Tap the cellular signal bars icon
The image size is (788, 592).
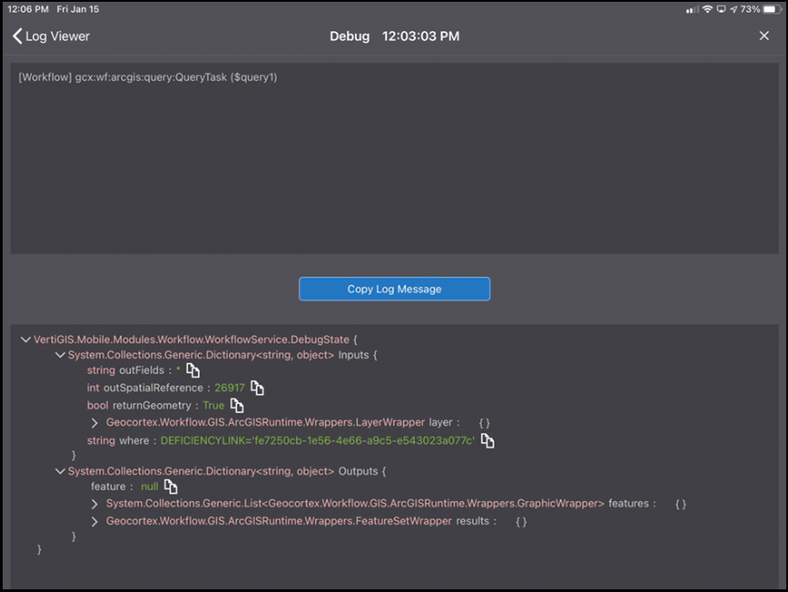pyautogui.click(x=693, y=10)
